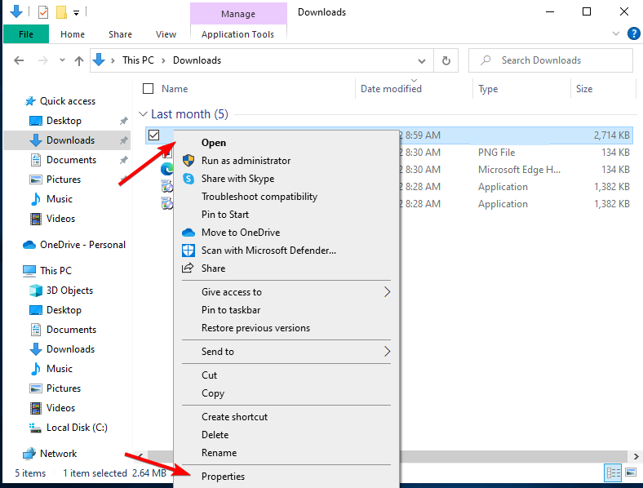
Task: Open Videos under Quick access
Action: [60, 219]
